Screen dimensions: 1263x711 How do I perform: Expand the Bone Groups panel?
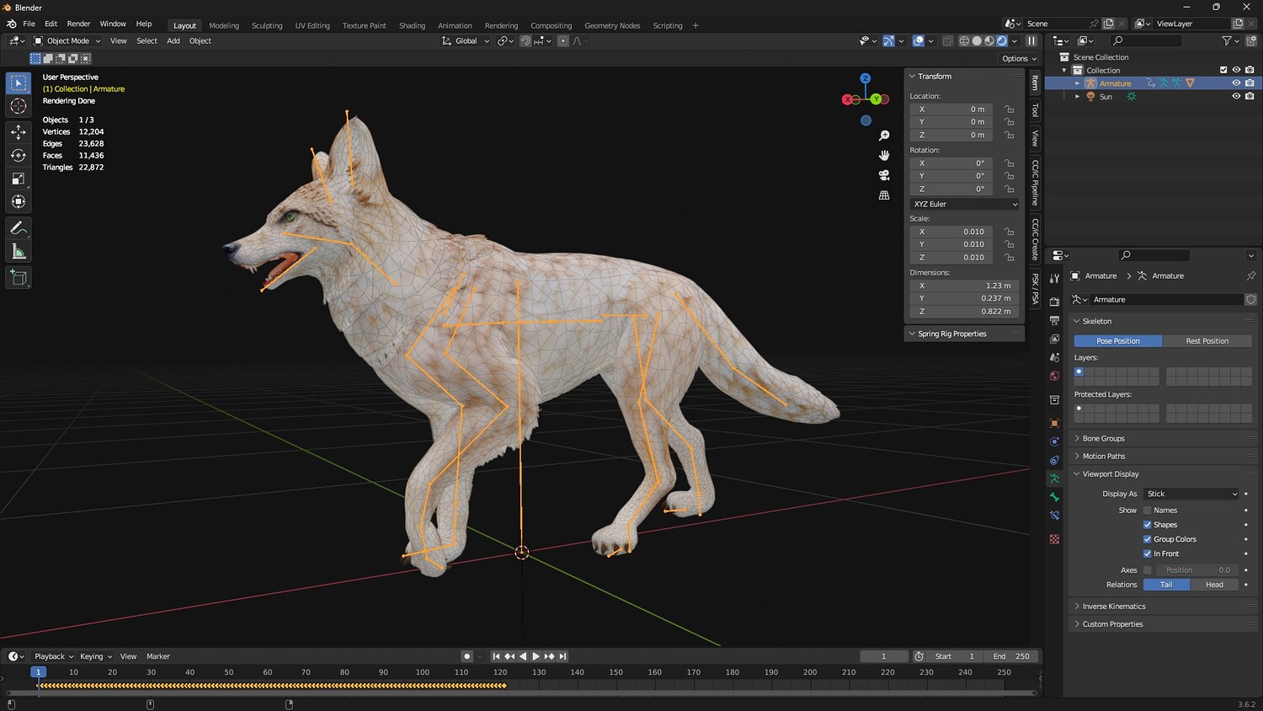pos(1103,438)
